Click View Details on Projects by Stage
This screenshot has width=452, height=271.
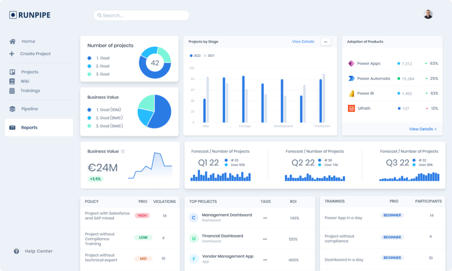coord(303,41)
